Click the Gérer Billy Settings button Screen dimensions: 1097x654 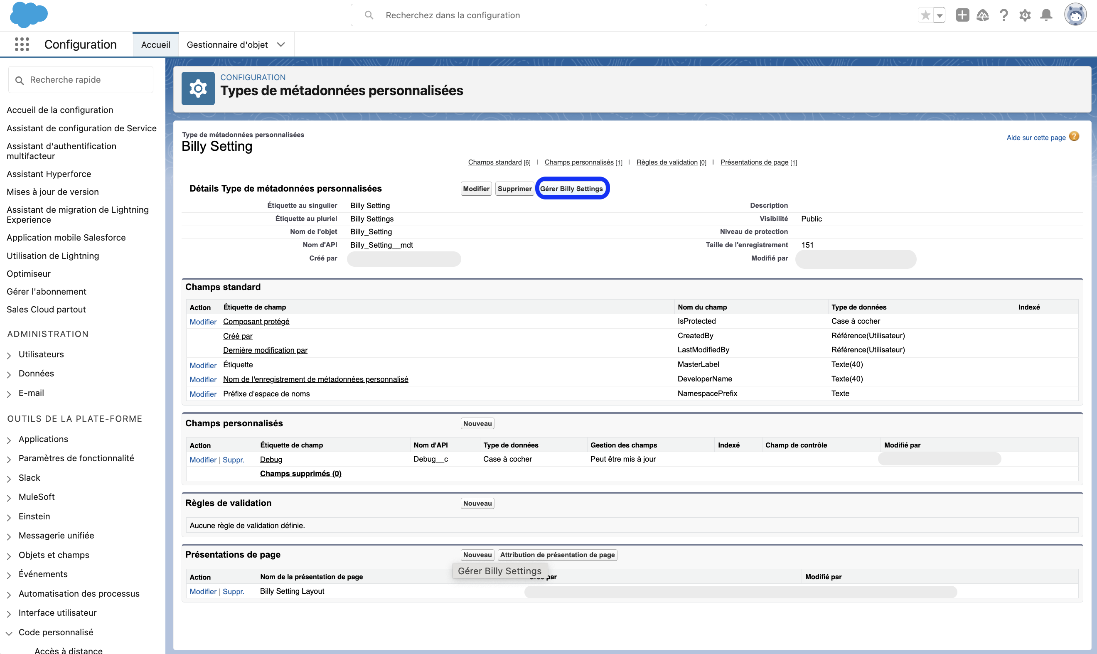click(x=571, y=189)
